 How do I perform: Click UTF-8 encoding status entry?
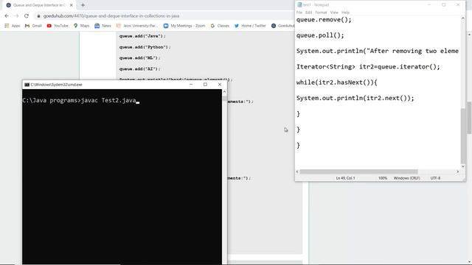(x=435, y=178)
